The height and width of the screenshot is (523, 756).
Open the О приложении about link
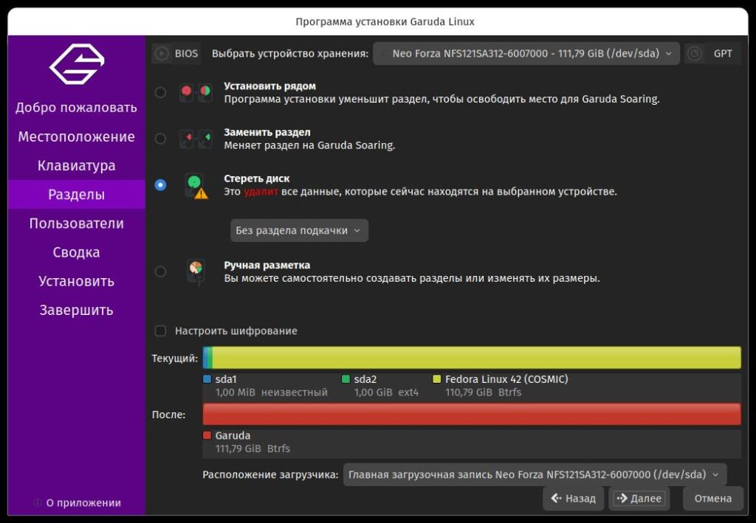click(83, 503)
